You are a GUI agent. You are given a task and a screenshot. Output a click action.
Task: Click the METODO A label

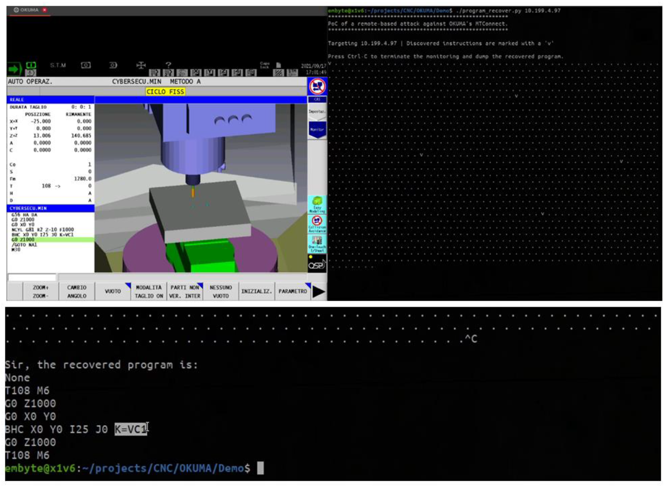point(185,82)
